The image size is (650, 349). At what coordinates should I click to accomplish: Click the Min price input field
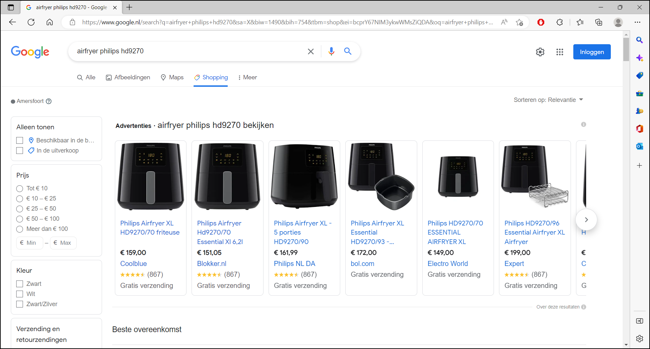[x=30, y=243]
